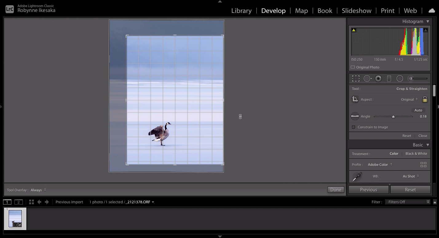Viewport: 439px width, 238px height.
Task: Collapse the Basic panel
Action: pos(428,145)
